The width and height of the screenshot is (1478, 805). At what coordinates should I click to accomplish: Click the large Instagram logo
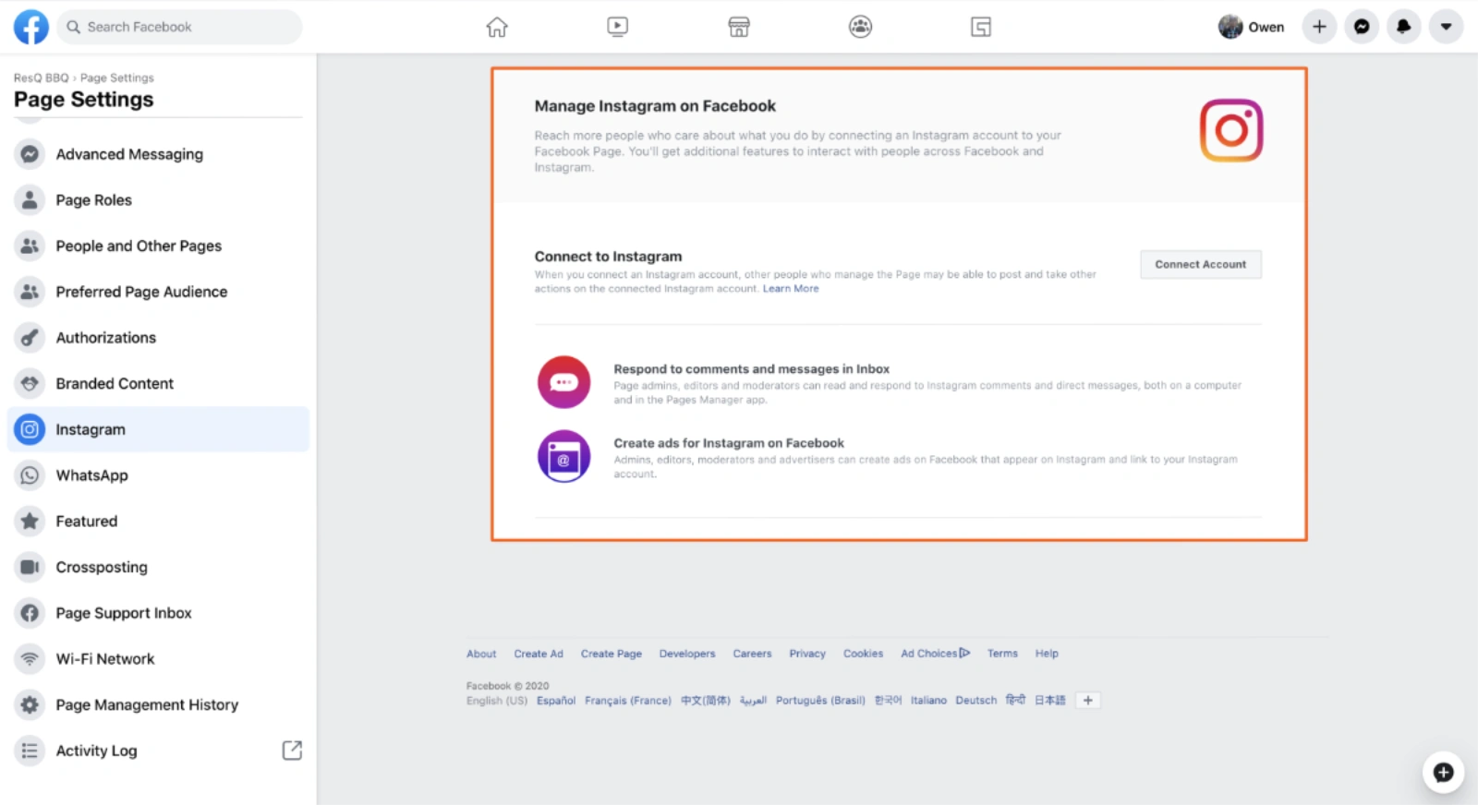pos(1231,130)
